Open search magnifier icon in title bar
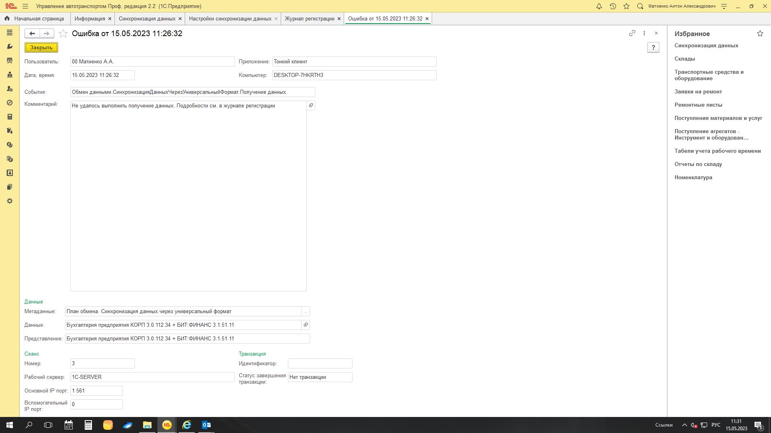771x433 pixels. pos(640,6)
